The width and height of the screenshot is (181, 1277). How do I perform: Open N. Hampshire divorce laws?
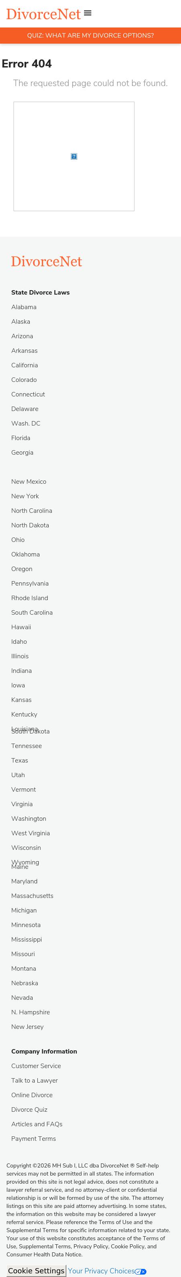31,1012
